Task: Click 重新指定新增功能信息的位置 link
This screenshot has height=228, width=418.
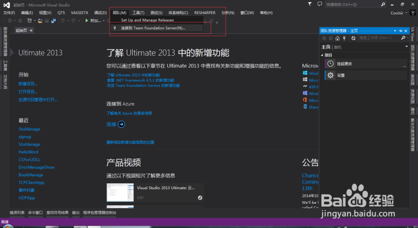Action: (x=130, y=142)
